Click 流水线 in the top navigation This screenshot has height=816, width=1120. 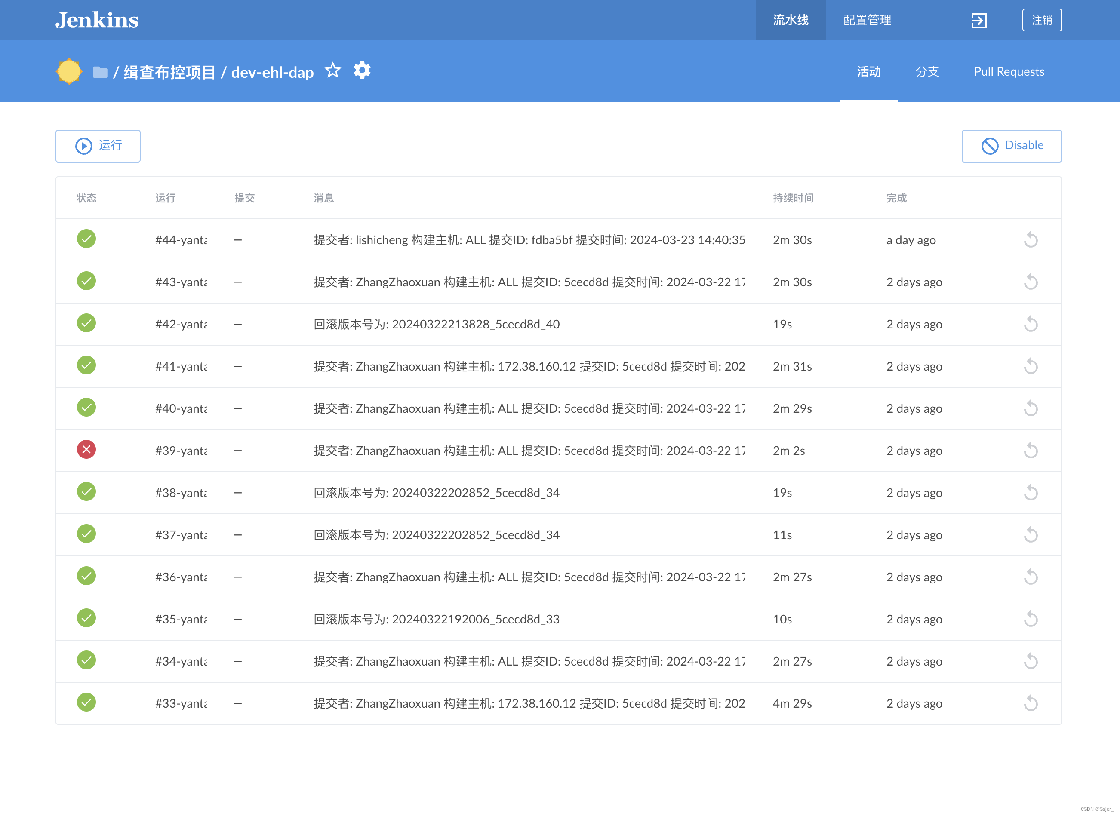(x=791, y=20)
